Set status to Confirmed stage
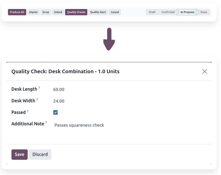Image resolution: width=221 pixels, height=175 pixels. 168,12
